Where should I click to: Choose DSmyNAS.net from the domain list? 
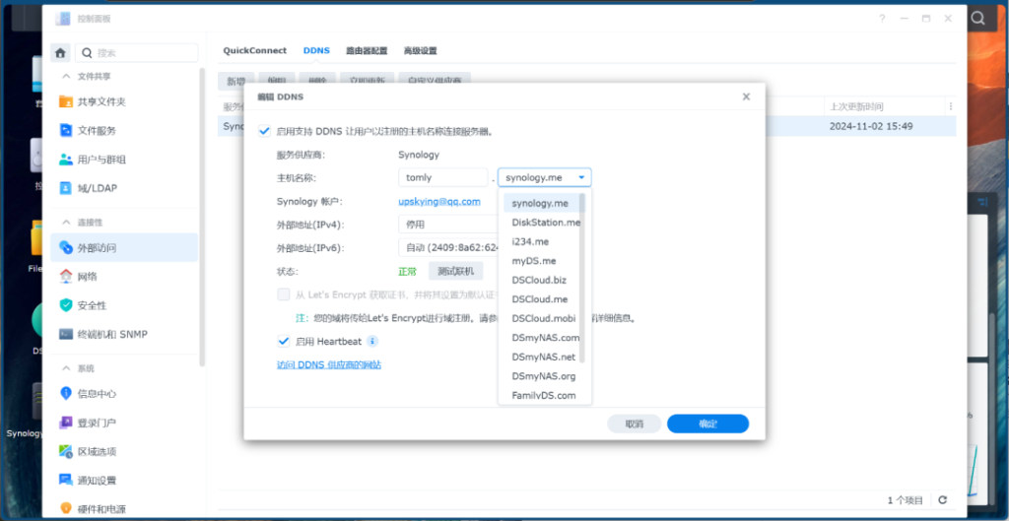pyautogui.click(x=541, y=357)
